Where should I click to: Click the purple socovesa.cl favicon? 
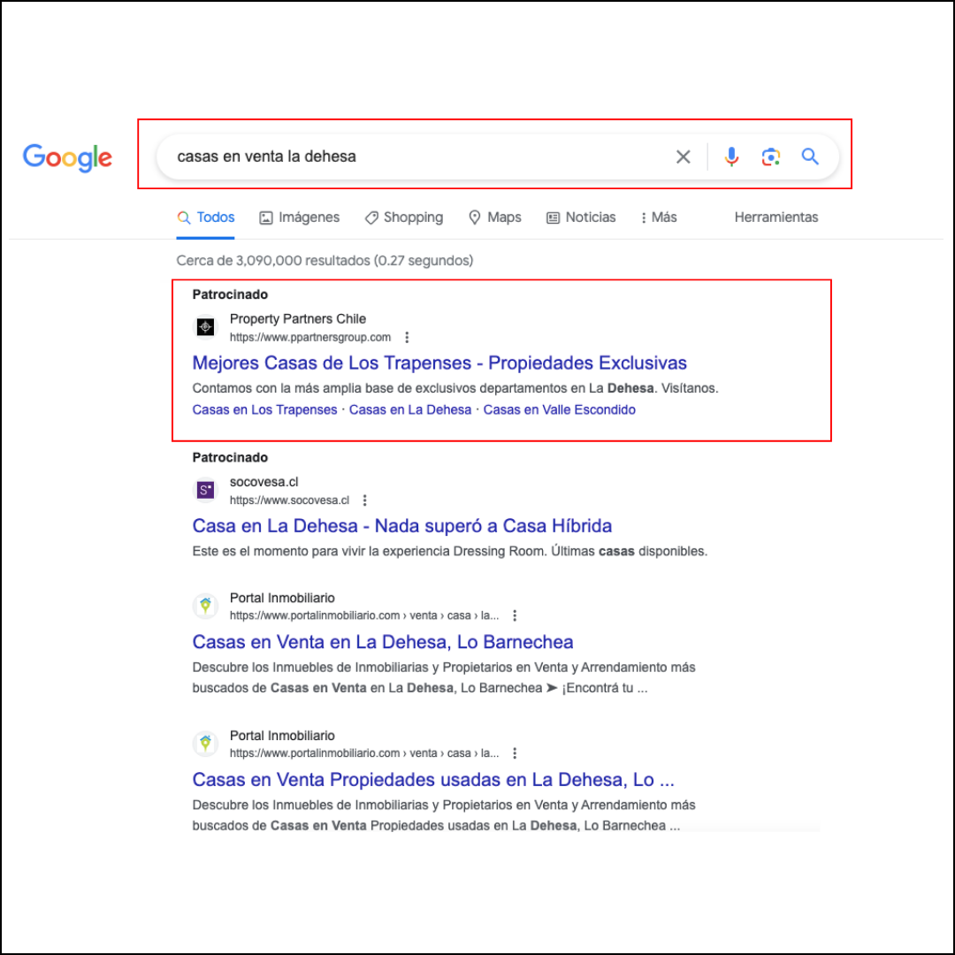click(205, 490)
